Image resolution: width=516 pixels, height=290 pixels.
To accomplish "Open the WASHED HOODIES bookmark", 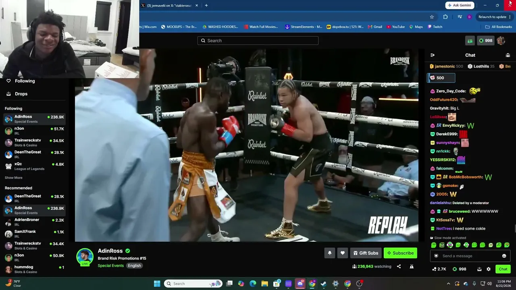I will point(220,27).
